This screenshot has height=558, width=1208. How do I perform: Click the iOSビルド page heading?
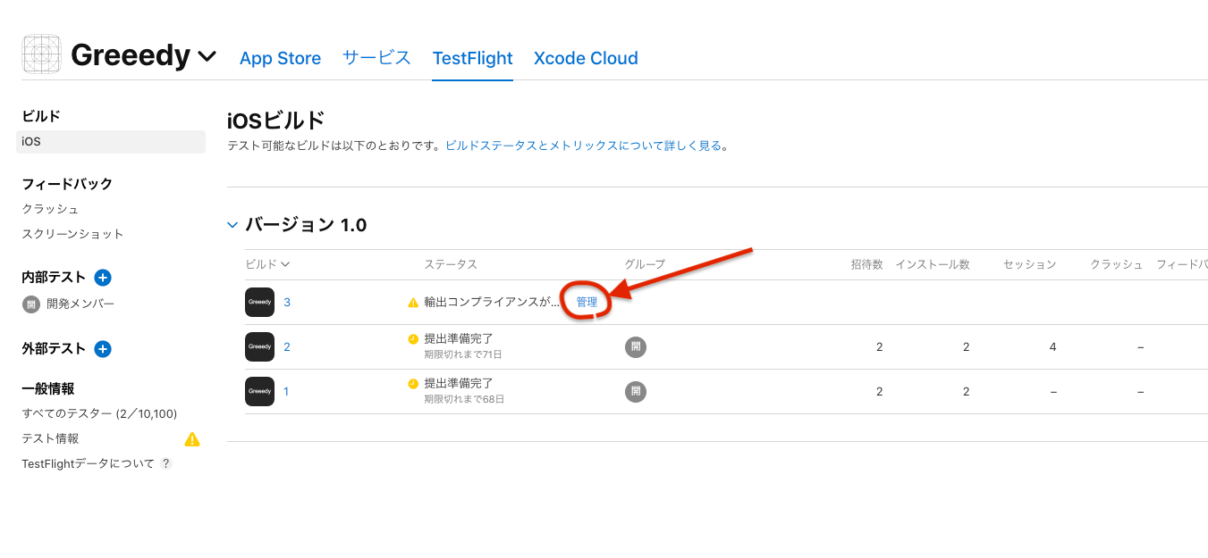click(276, 121)
